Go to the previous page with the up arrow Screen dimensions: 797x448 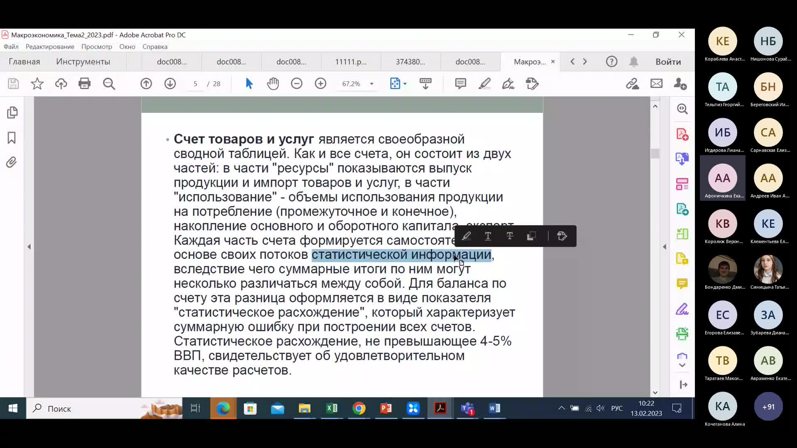point(146,84)
